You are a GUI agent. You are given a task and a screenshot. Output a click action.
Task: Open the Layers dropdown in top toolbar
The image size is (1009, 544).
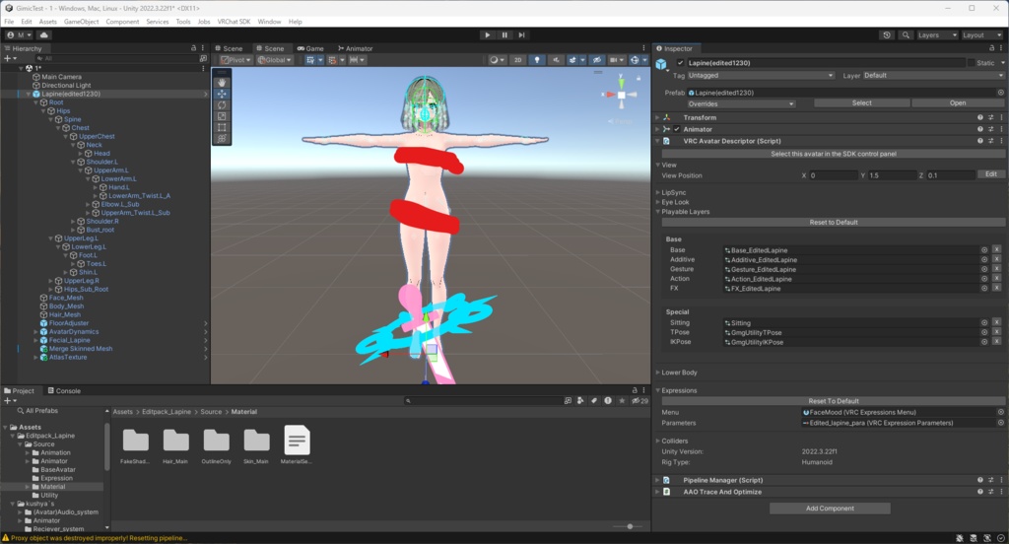click(x=937, y=34)
